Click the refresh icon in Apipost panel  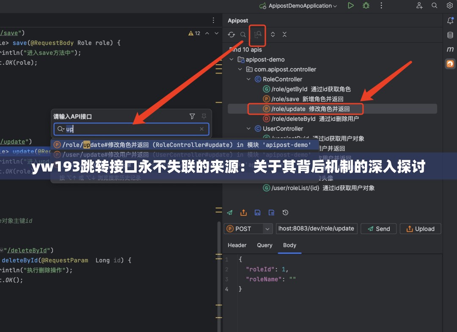pyautogui.click(x=231, y=34)
